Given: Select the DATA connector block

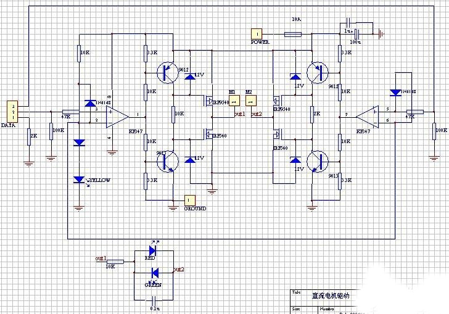Looking at the screenshot, I should [x=12, y=111].
